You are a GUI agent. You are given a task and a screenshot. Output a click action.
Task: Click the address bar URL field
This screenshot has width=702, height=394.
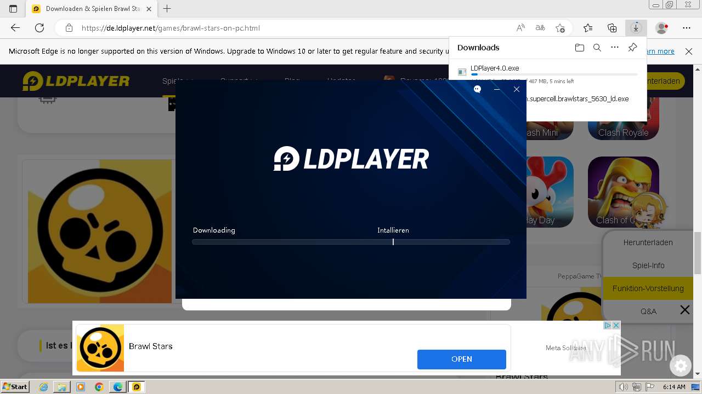point(296,28)
